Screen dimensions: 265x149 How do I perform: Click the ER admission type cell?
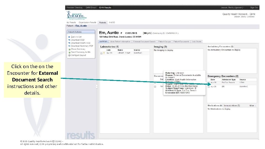(223, 86)
